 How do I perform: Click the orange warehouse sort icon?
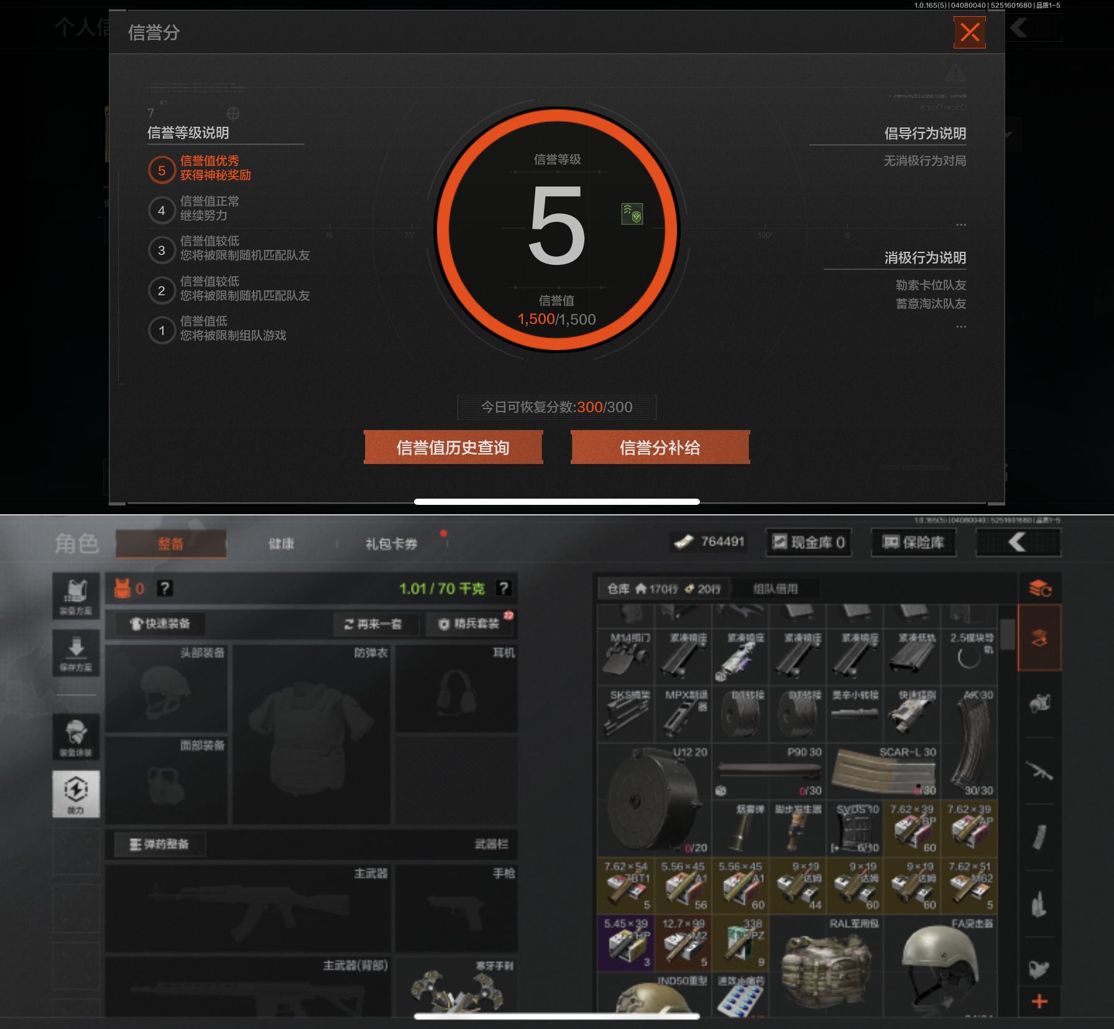1039,588
